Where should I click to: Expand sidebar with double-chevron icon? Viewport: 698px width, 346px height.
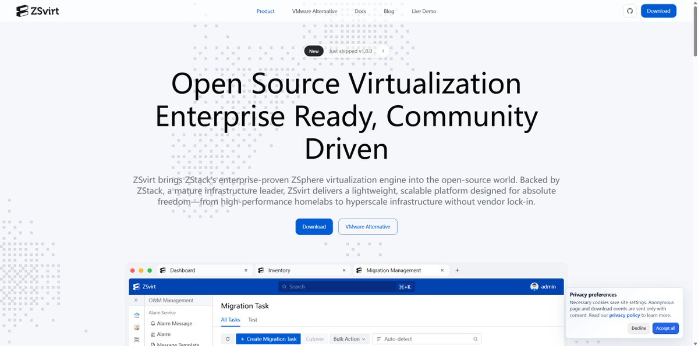click(136, 300)
